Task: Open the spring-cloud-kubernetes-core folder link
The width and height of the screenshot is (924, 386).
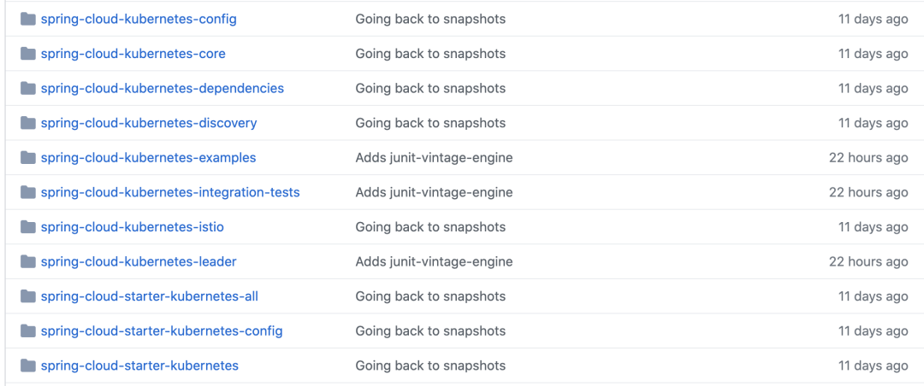Action: (x=133, y=54)
